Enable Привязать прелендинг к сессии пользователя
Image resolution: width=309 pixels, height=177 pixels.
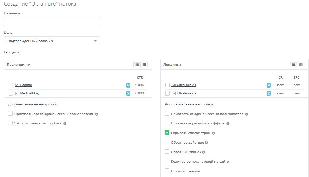click(10, 113)
